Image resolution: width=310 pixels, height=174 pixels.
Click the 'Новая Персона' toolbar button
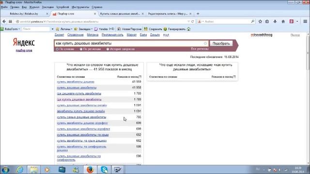129,29
